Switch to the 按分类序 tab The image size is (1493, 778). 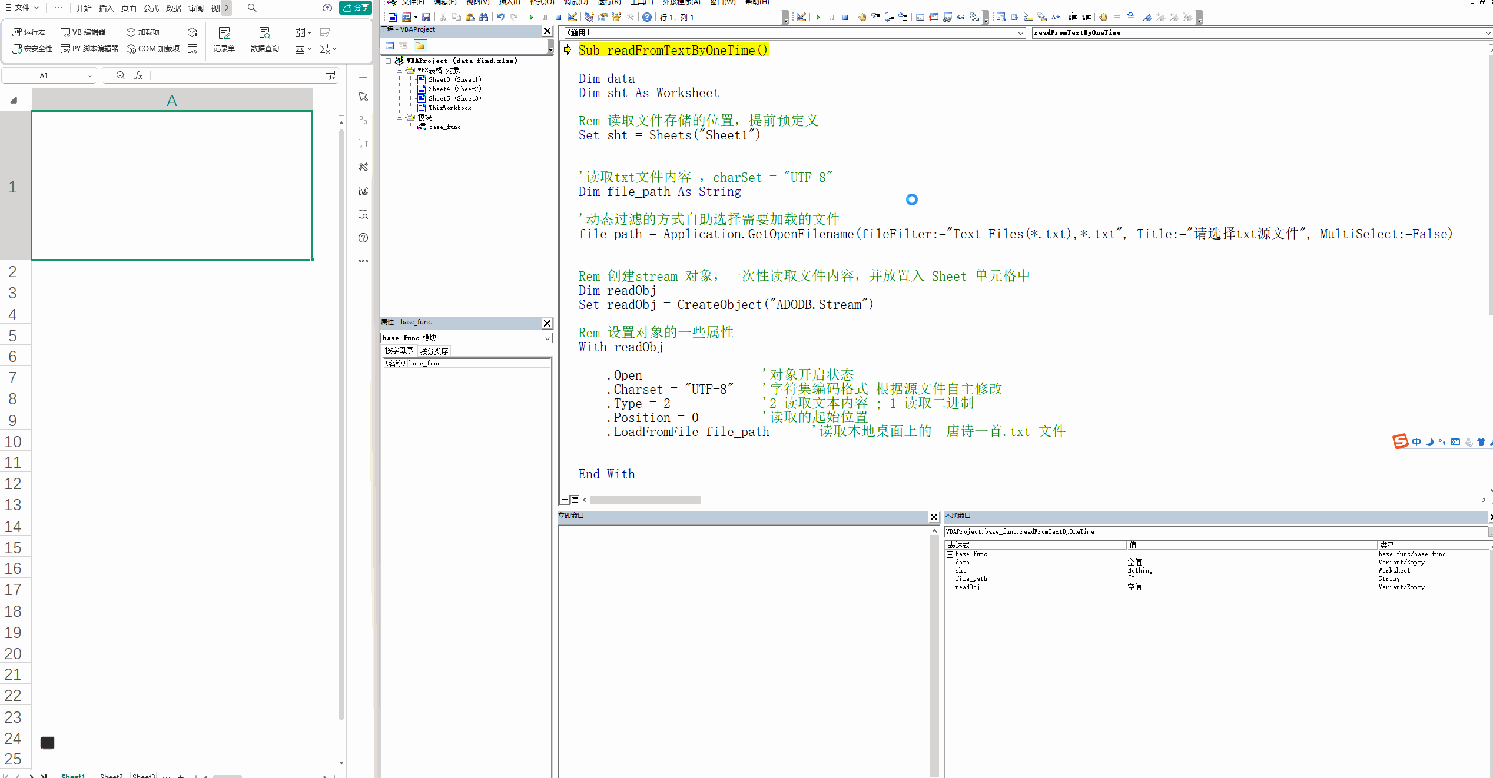434,351
